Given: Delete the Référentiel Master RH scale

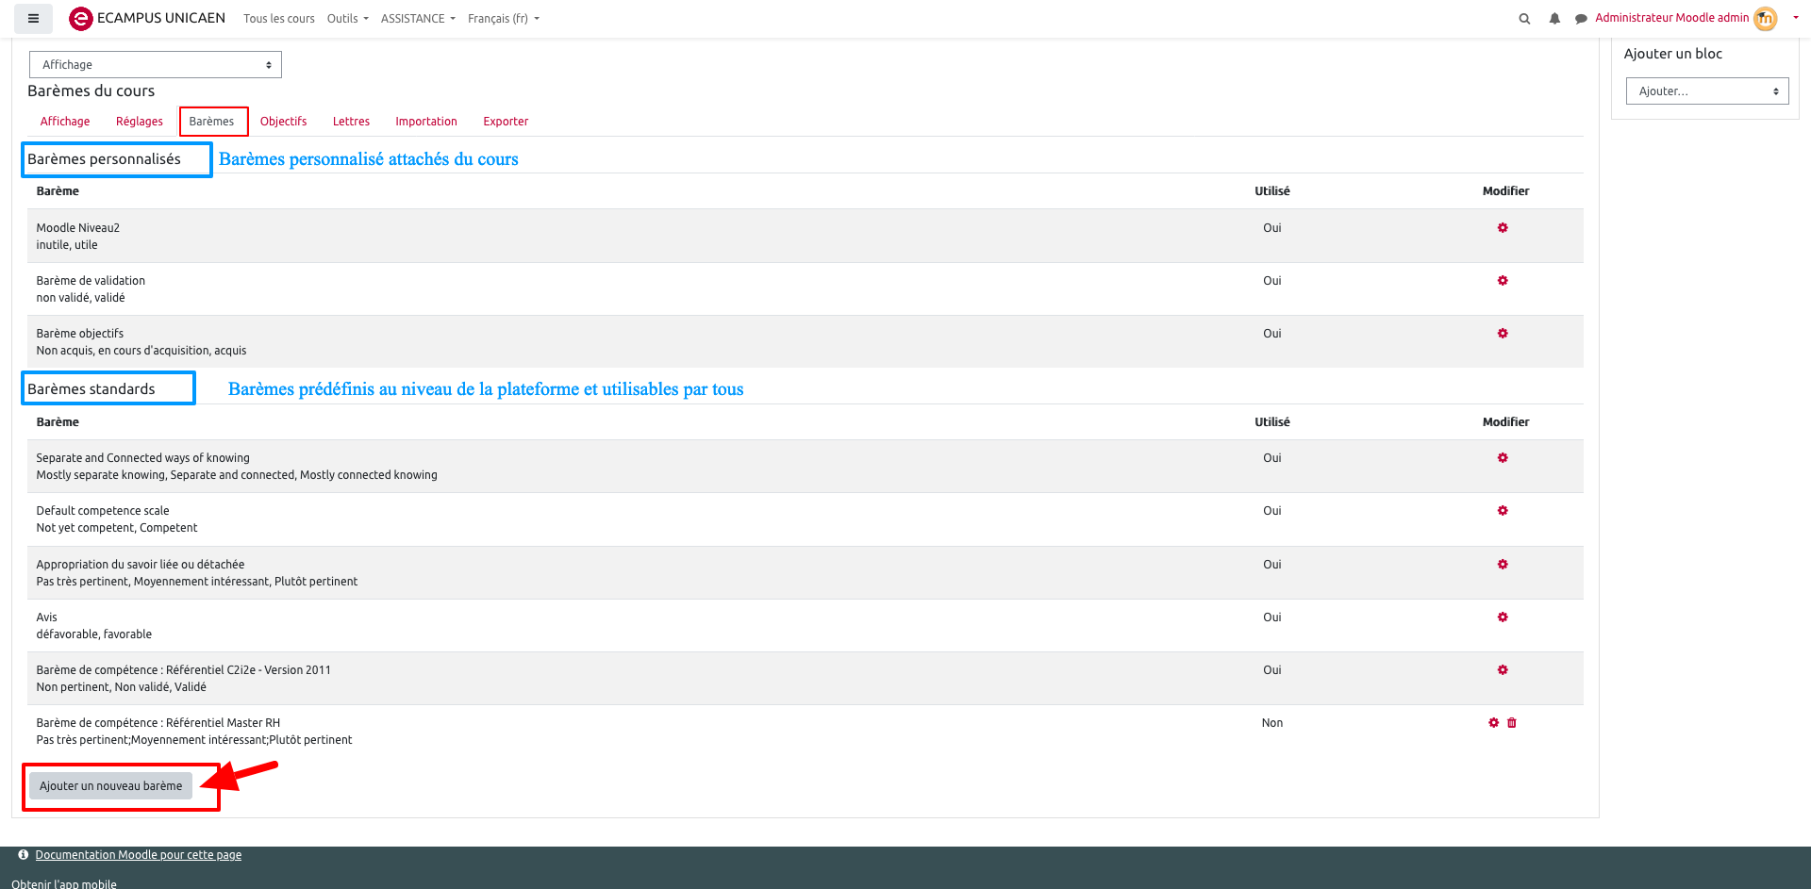Looking at the screenshot, I should click(1512, 723).
